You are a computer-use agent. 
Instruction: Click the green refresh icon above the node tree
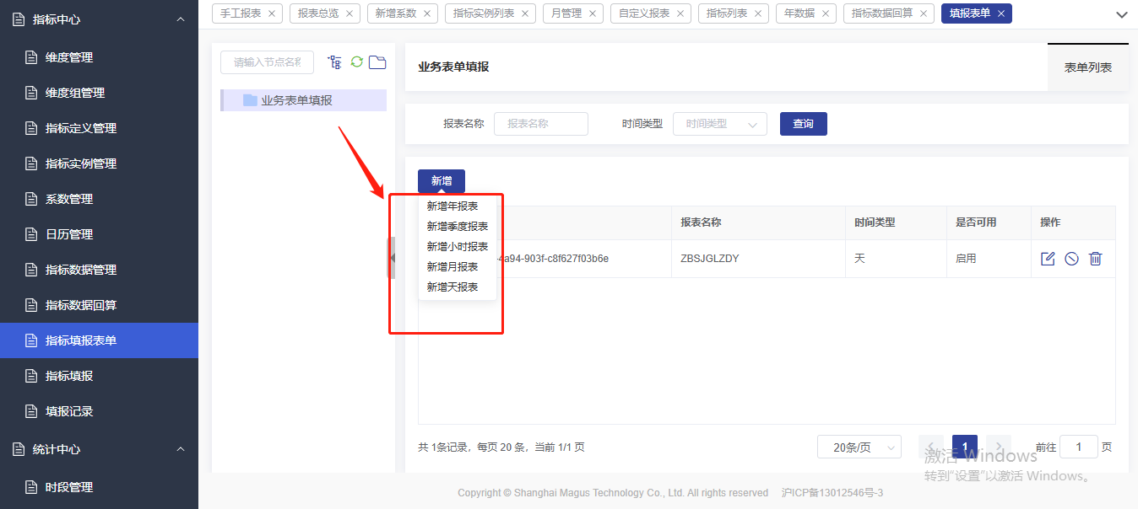tap(356, 62)
